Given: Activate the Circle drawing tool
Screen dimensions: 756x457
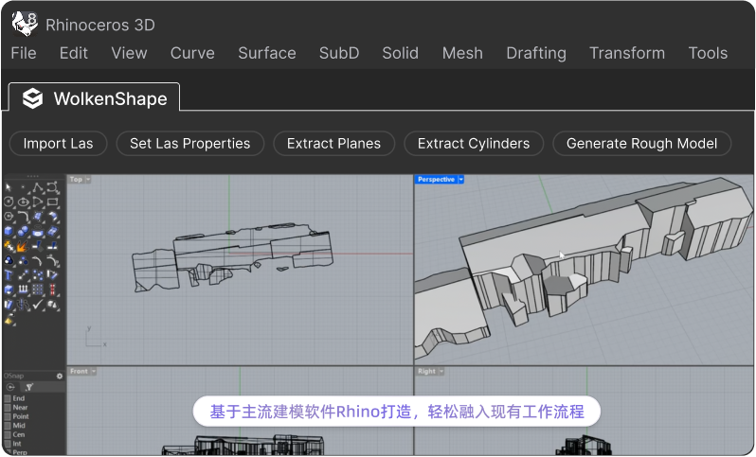Looking at the screenshot, I should pos(9,202).
